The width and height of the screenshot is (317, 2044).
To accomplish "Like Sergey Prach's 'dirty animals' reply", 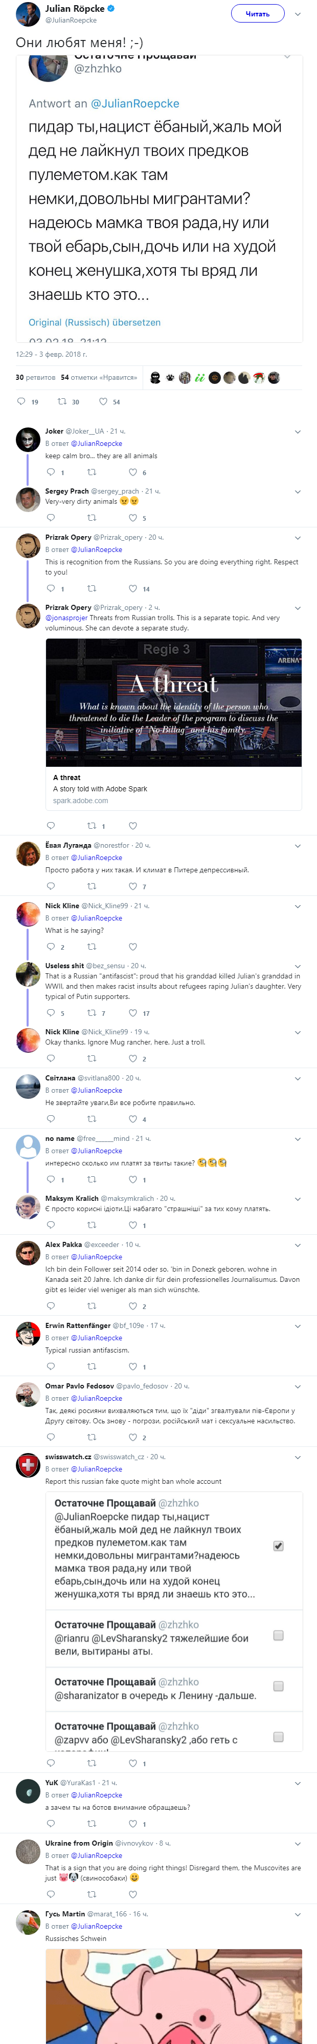I will (132, 517).
